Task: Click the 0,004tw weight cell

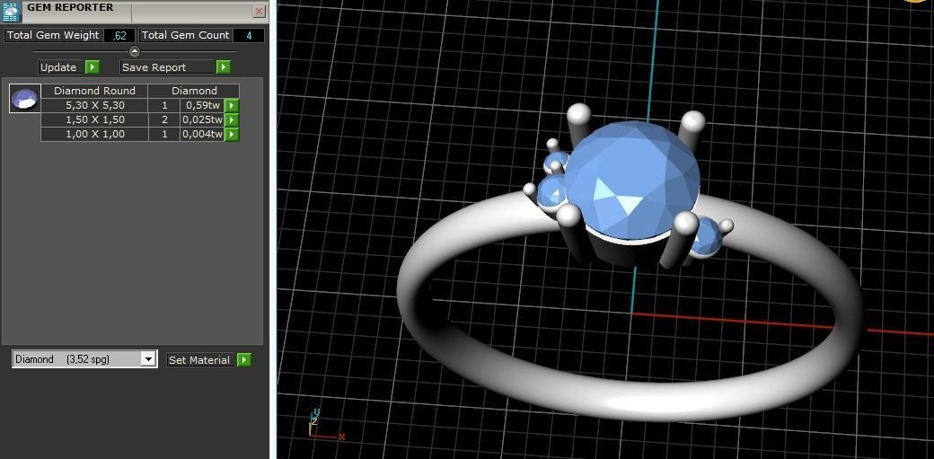Action: point(203,134)
